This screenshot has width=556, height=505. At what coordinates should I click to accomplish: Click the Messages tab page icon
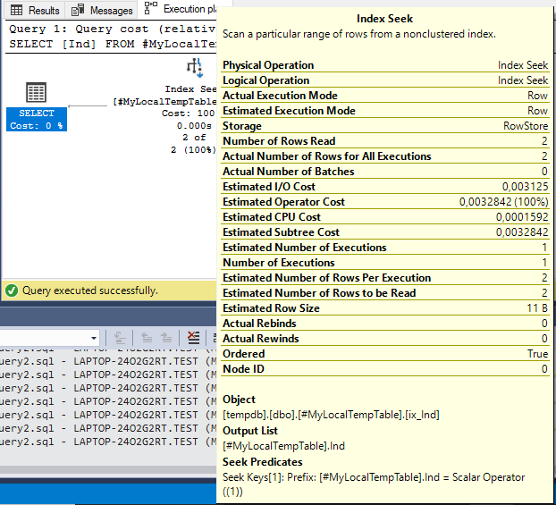tap(78, 11)
